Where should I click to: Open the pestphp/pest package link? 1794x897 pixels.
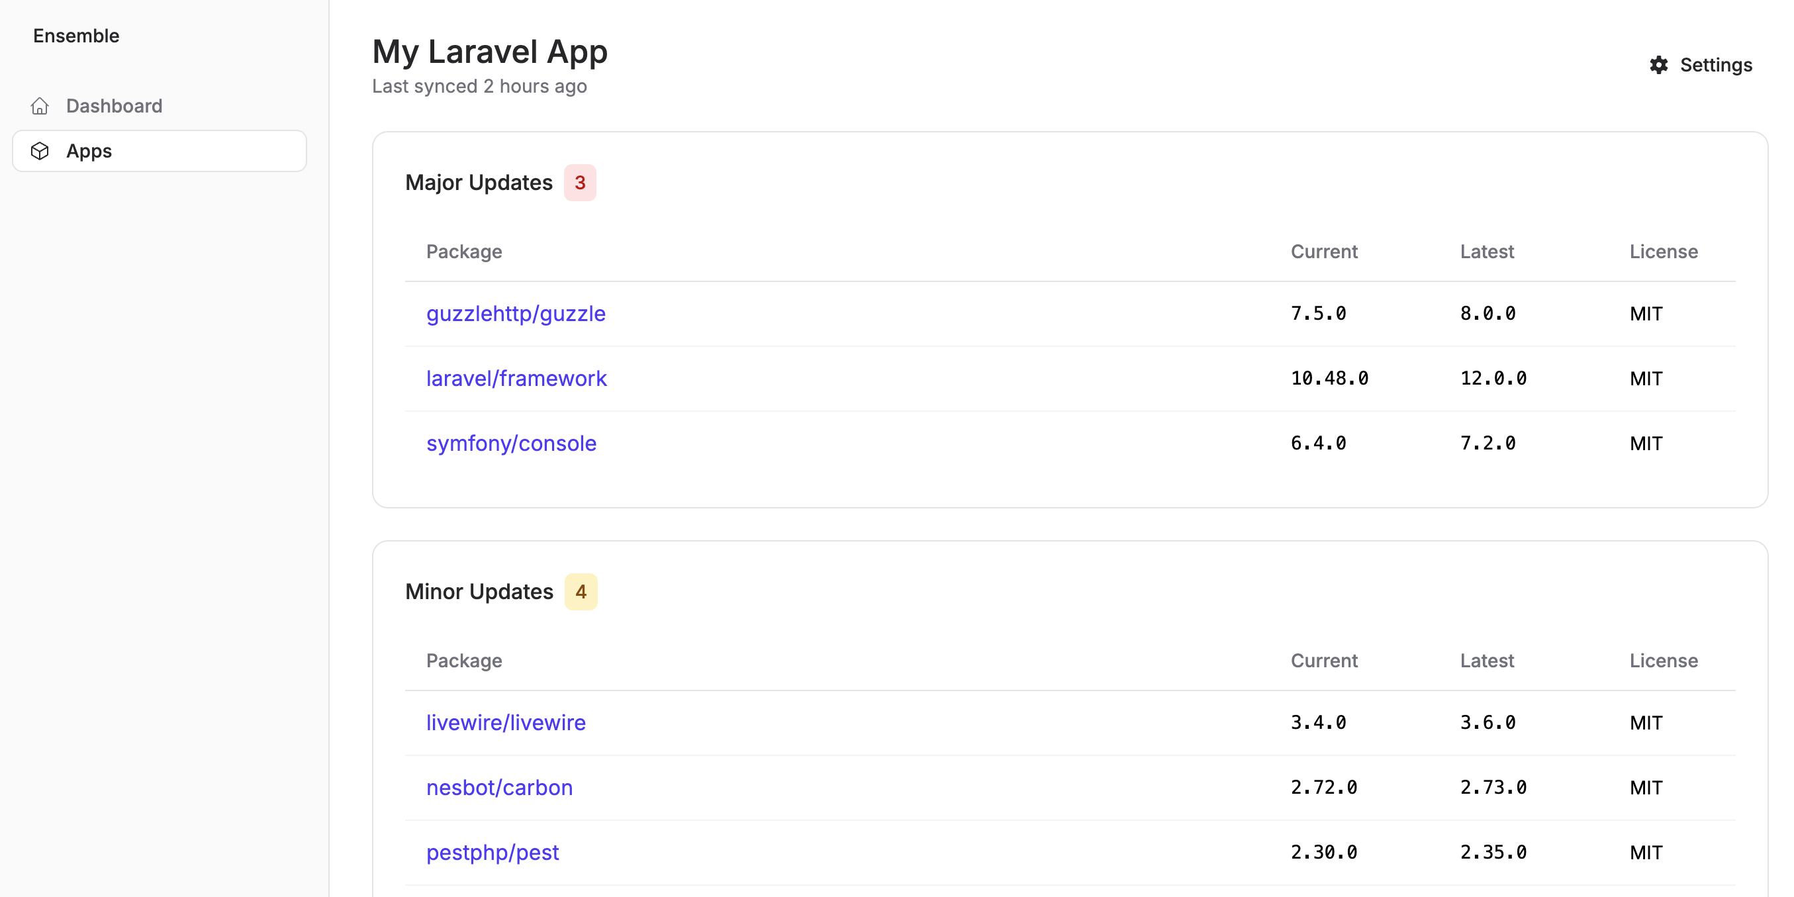pos(493,852)
